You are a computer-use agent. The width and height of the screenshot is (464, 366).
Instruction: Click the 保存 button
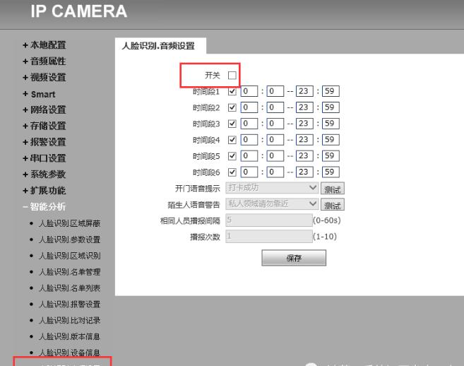pos(294,258)
